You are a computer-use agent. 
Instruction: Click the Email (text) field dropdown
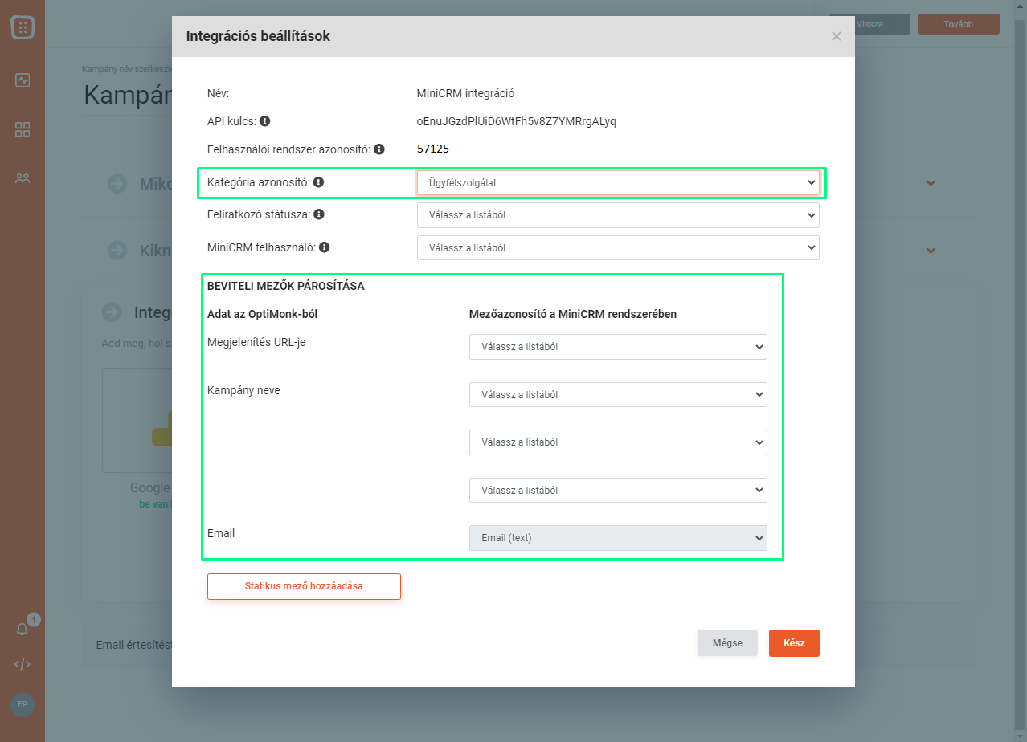pyautogui.click(x=618, y=538)
